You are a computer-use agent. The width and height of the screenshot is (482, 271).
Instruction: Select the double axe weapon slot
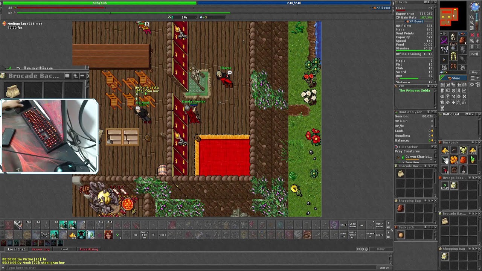444,50
